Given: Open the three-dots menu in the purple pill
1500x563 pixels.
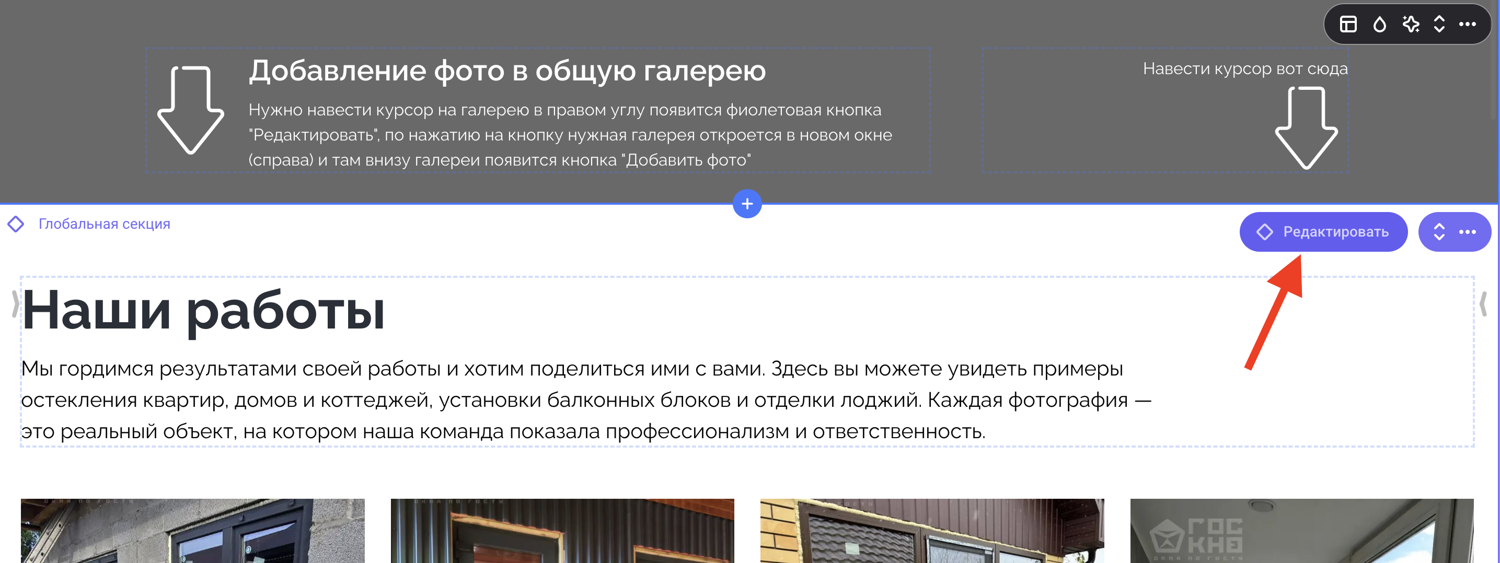Looking at the screenshot, I should pos(1467,232).
